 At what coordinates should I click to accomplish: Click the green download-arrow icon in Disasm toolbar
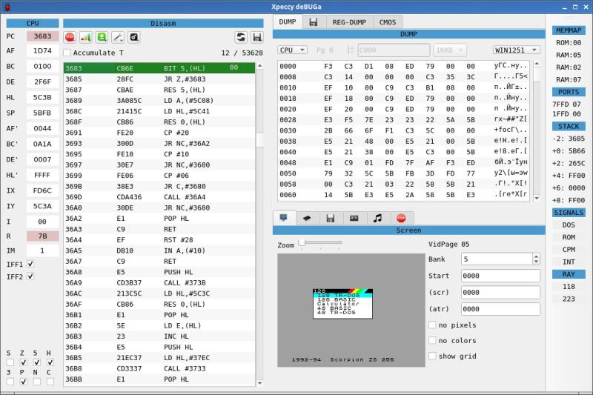pos(102,36)
